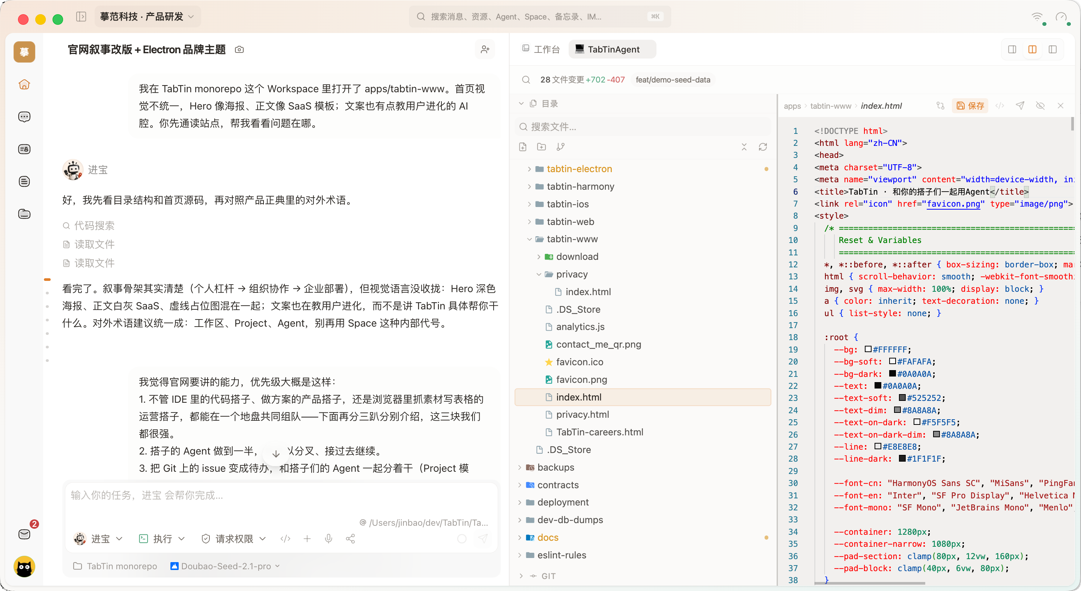Click the Wi-Fi status icon in title bar
The height and width of the screenshot is (591, 1081).
(x=1037, y=17)
